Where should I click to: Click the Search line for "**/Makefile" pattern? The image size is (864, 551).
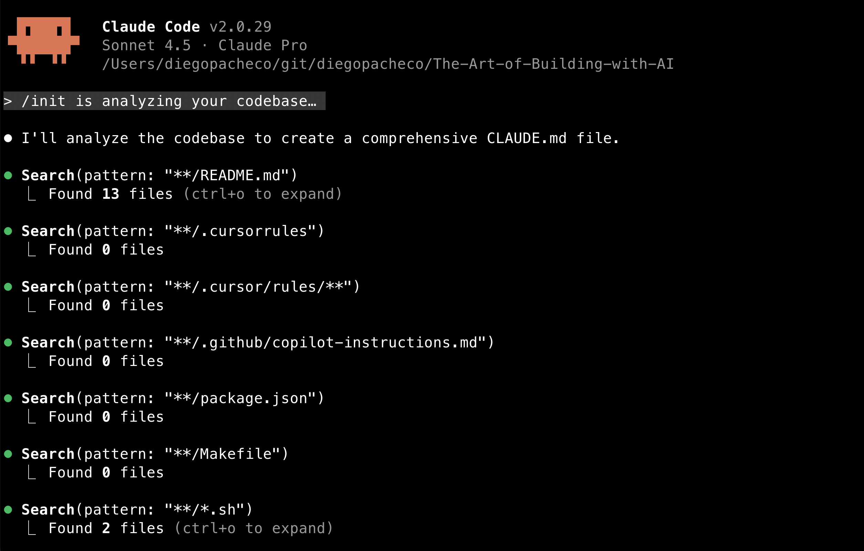tap(154, 454)
